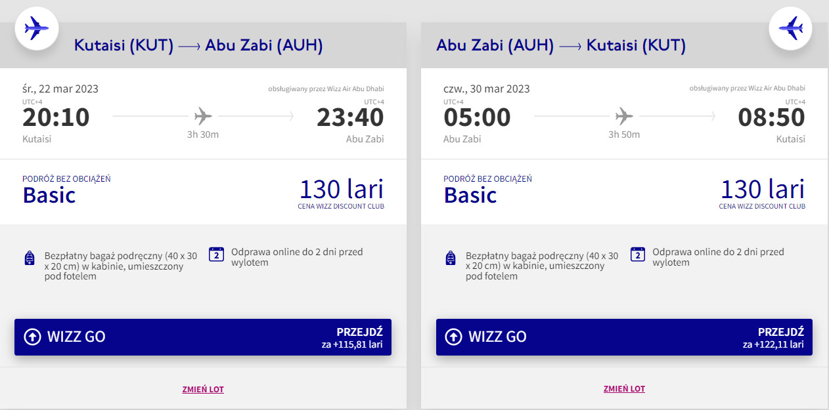Viewport: 829px width, 410px height.
Task: Click the up-arrow circle icon on return WIZZ GO
Action: [453, 337]
